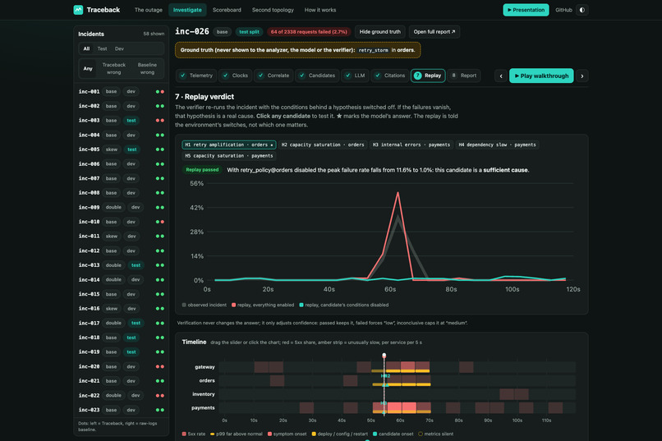The height and width of the screenshot is (441, 662).
Task: Click the Clocks step checkmark icon
Action: (x=225, y=76)
